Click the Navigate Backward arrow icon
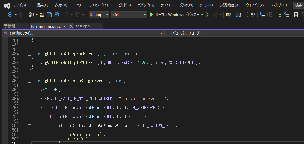The width and height of the screenshot is (304, 144). 10,15
